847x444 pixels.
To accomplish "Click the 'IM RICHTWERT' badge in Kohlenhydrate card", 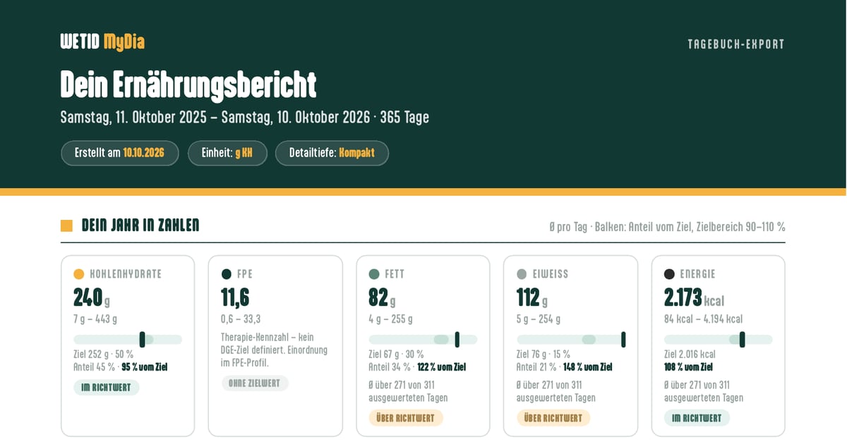I will (x=107, y=388).
